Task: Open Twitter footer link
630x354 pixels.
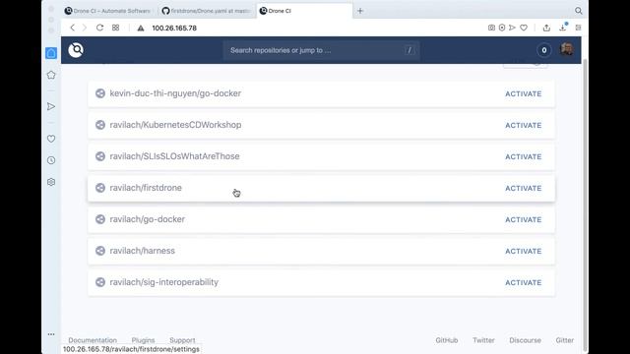Action: click(x=483, y=340)
